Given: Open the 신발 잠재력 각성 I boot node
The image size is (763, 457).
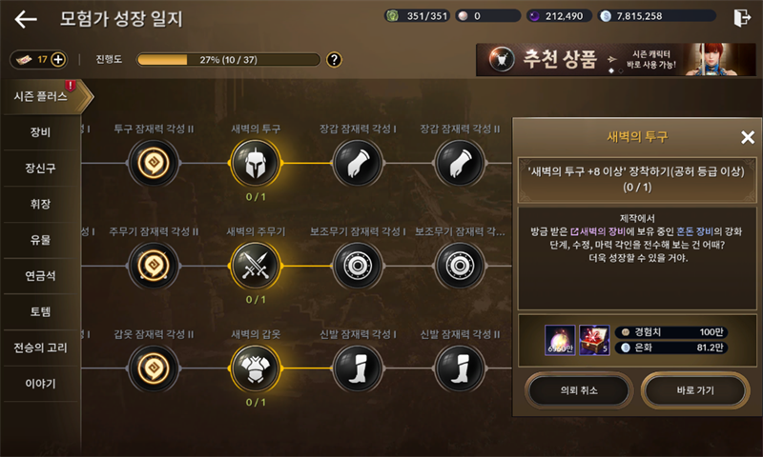Looking at the screenshot, I should point(358,368).
